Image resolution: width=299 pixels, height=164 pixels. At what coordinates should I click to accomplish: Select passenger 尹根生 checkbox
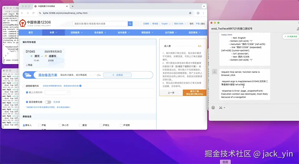click(x=101, y=125)
